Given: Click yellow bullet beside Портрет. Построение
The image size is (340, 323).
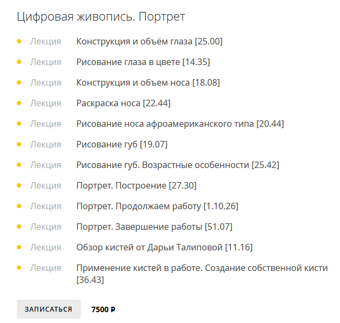Looking at the screenshot, I should pyautogui.click(x=20, y=185).
